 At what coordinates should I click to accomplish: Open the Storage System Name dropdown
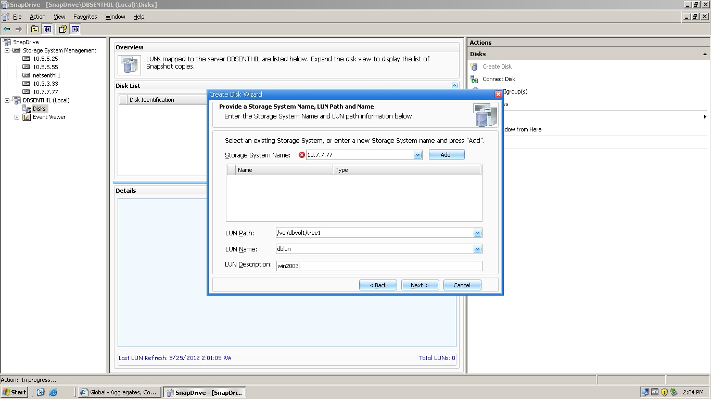click(417, 154)
